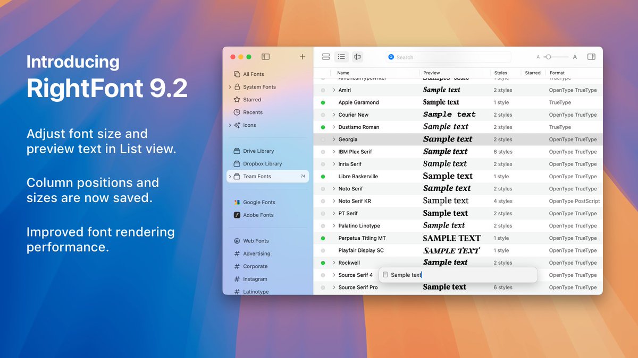The width and height of the screenshot is (638, 358).
Task: Toggle the sidebar visibility icon
Action: (x=265, y=57)
